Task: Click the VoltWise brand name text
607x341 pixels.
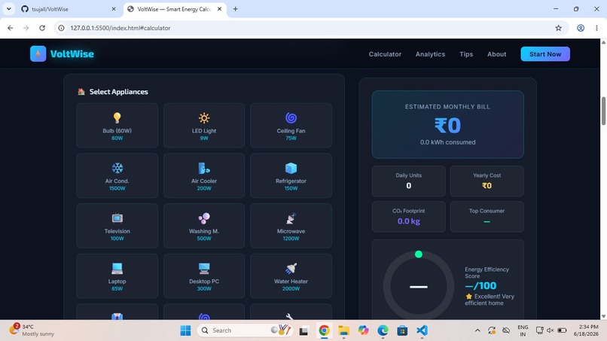Action: [72, 53]
